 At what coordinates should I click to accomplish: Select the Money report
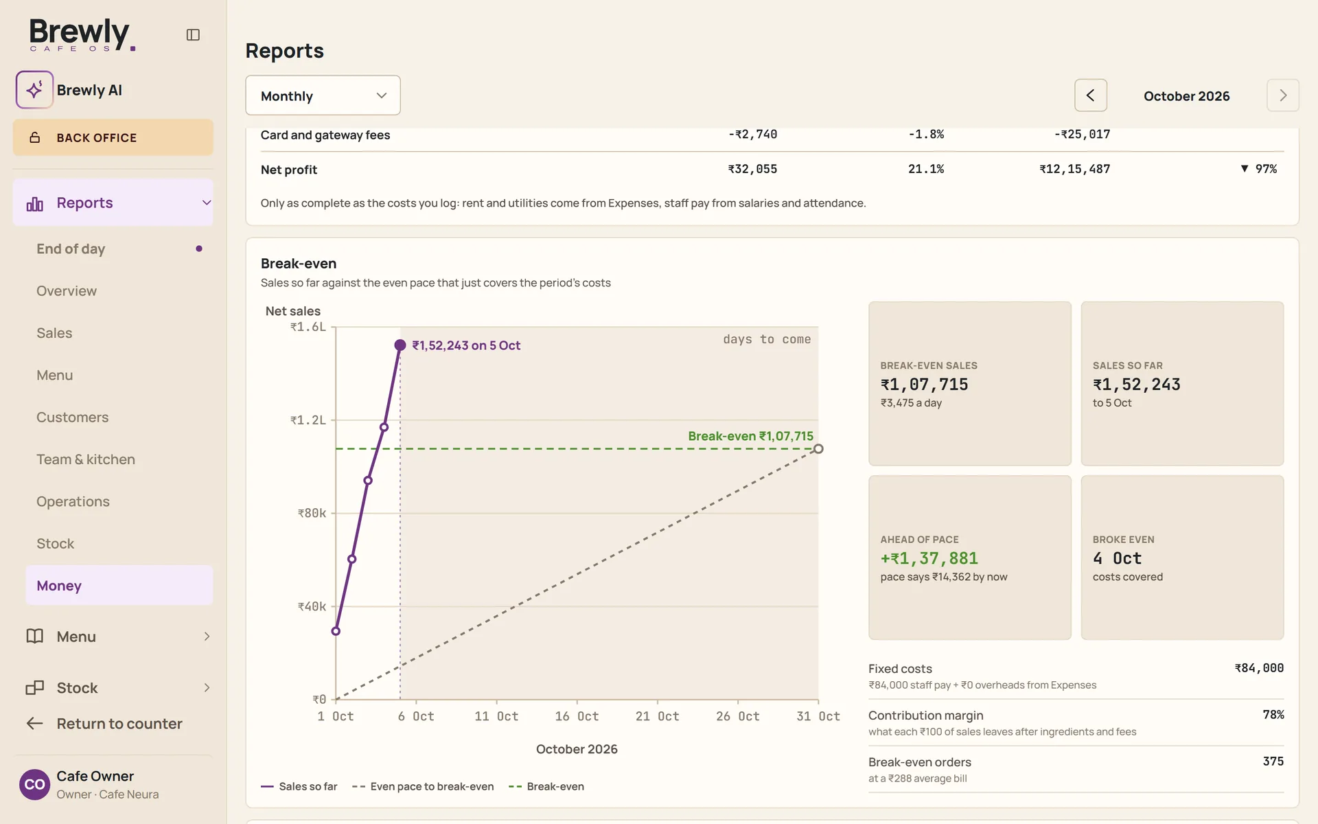[x=119, y=585]
